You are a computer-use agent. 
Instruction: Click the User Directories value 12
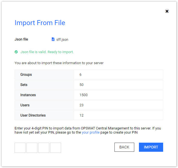coord(81,115)
